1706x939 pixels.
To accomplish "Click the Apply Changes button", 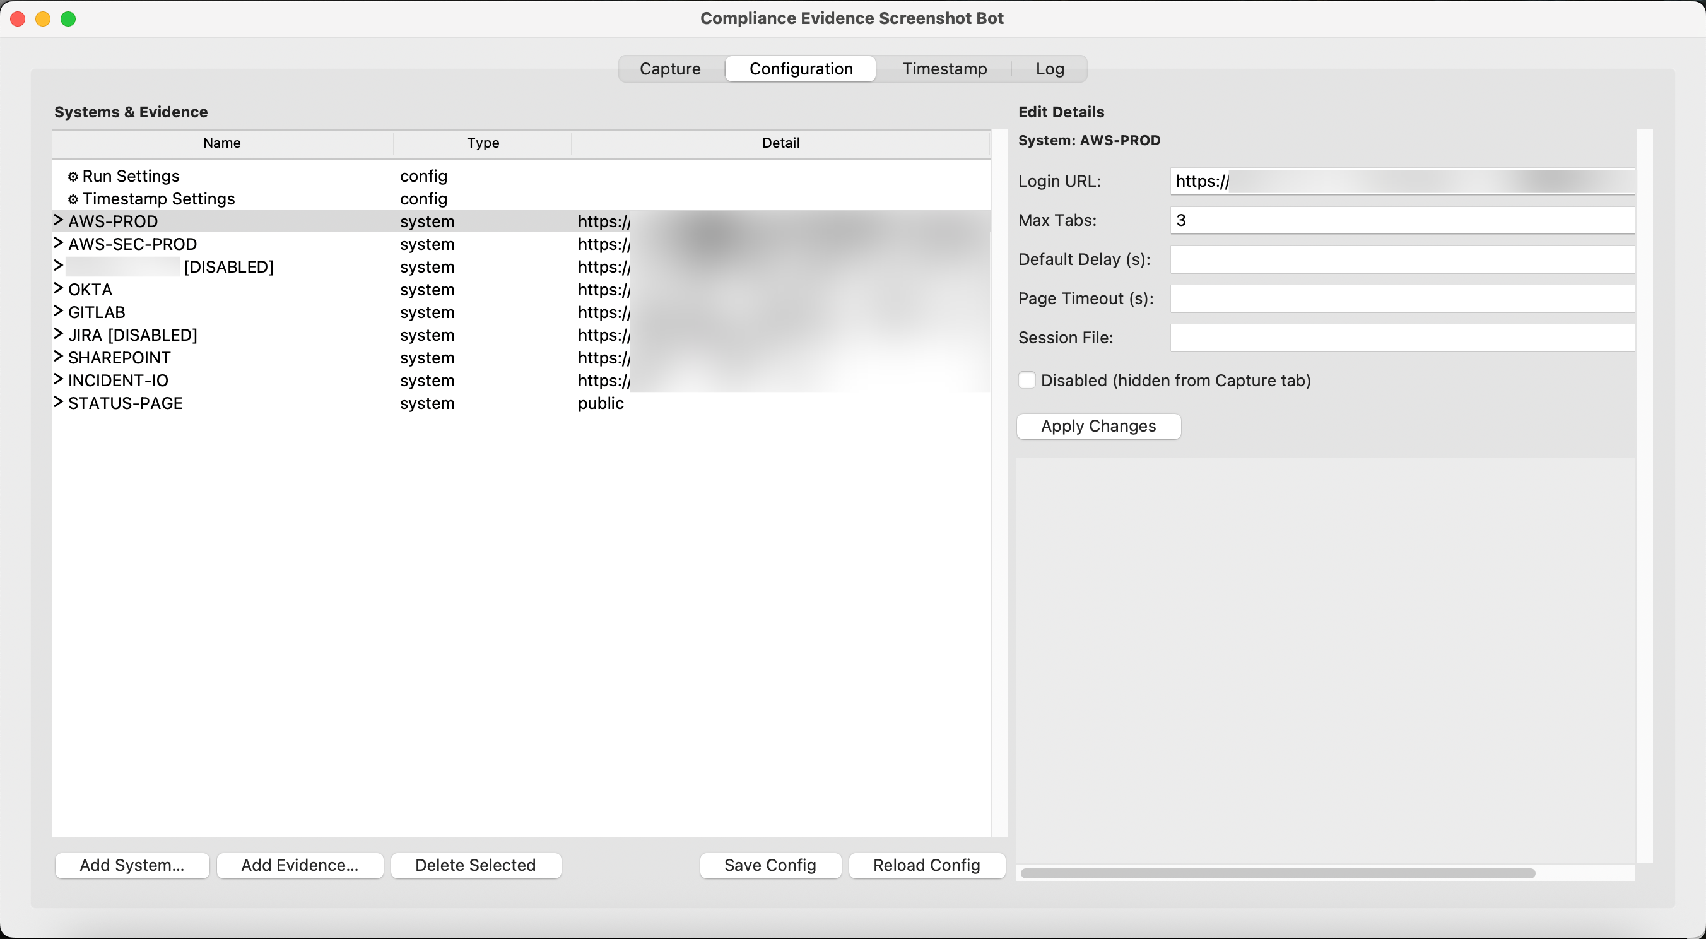I will [1098, 426].
